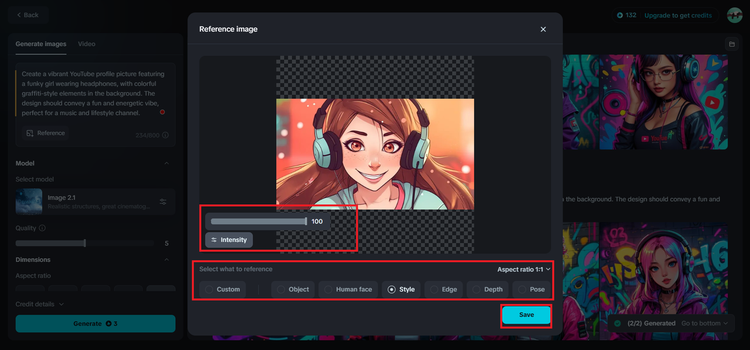Collapse the Model section

point(166,163)
